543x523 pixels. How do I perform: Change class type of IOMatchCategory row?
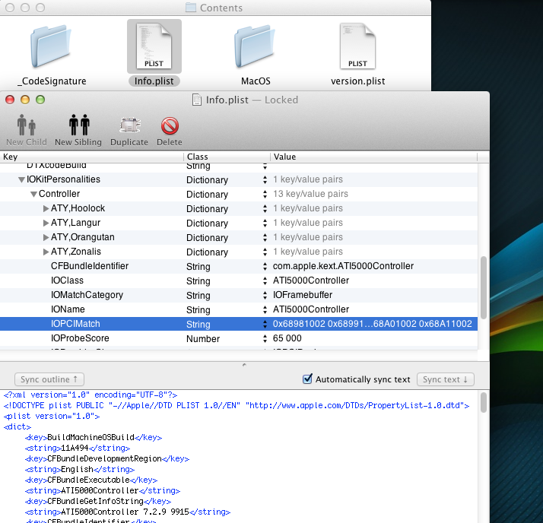[x=265, y=295]
